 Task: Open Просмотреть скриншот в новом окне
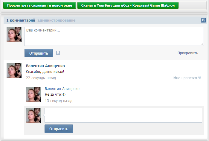39,5
